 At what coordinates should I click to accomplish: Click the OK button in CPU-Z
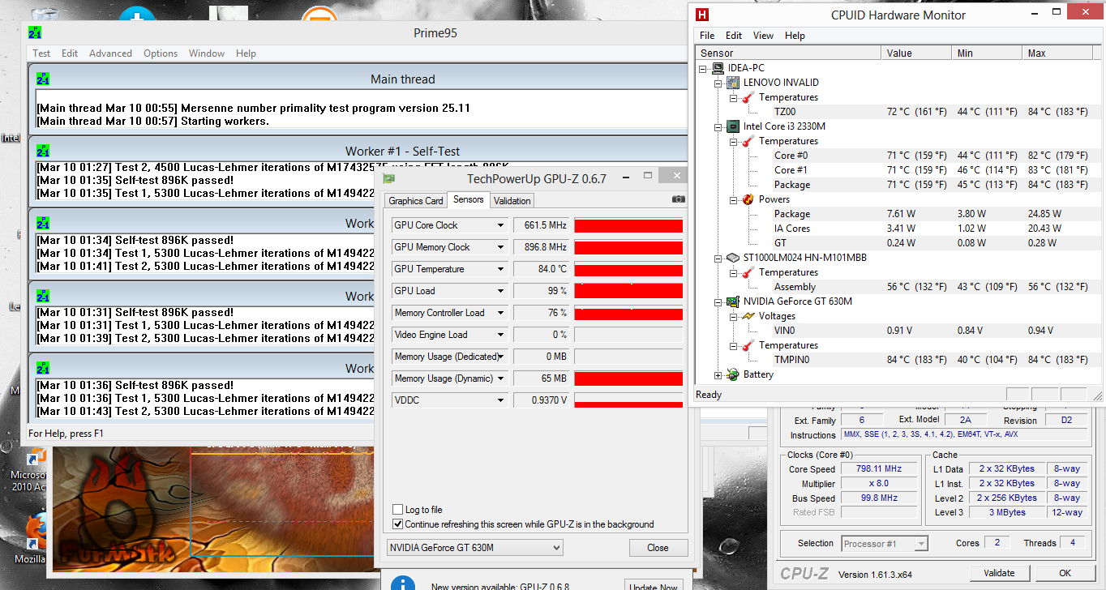pos(1065,573)
